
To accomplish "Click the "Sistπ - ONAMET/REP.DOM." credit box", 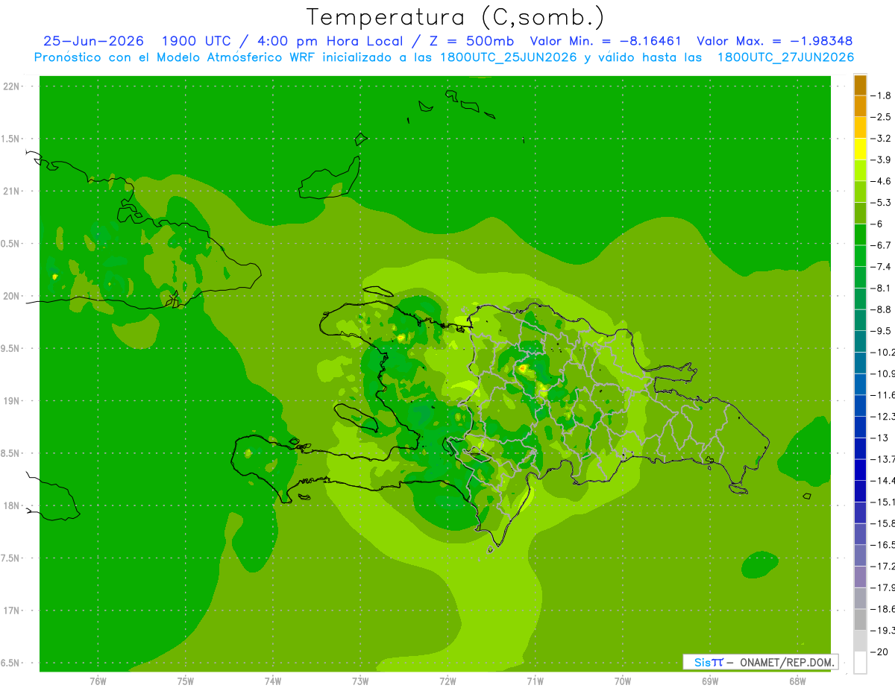I will [760, 662].
